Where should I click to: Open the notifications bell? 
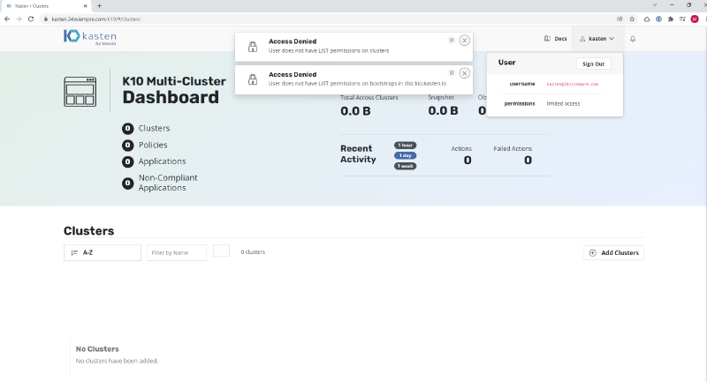[x=633, y=39]
